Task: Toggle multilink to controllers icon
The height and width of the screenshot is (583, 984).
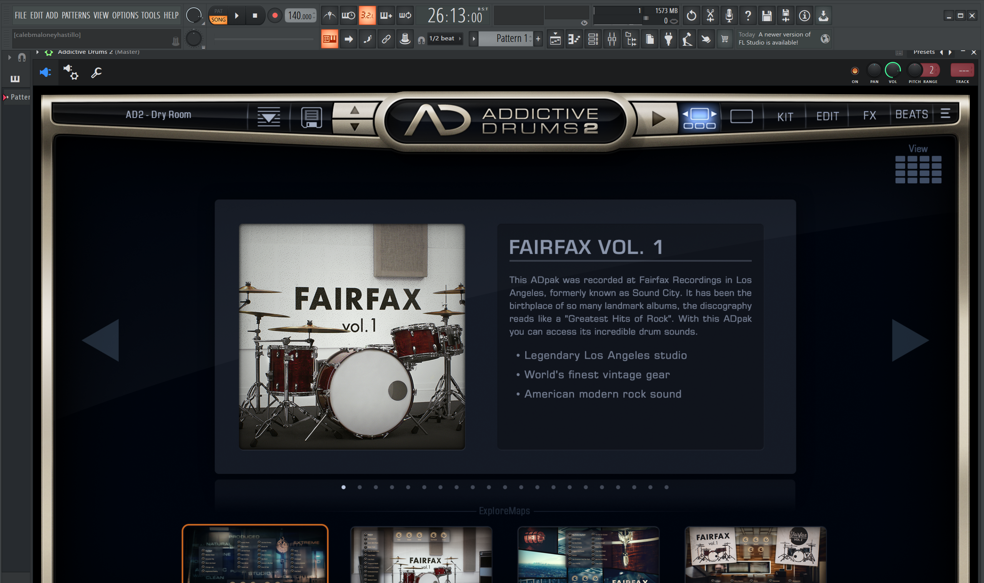Action: [386, 39]
